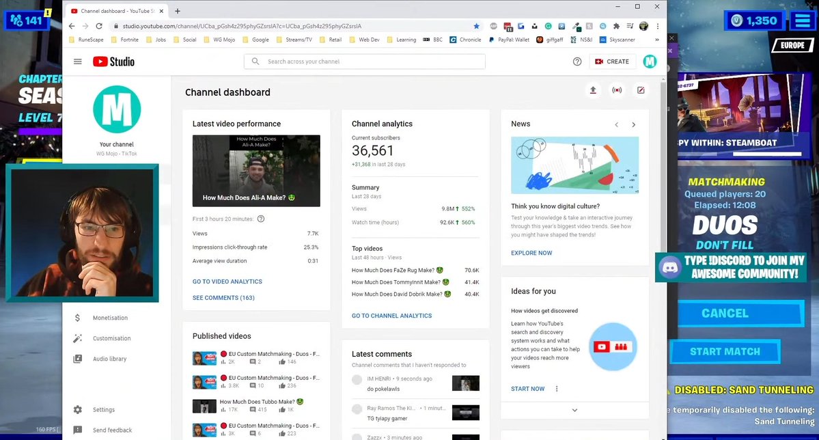Viewport: 819px width, 440px height.
Task: Click the upload video icon on dashboard
Action: tap(593, 90)
